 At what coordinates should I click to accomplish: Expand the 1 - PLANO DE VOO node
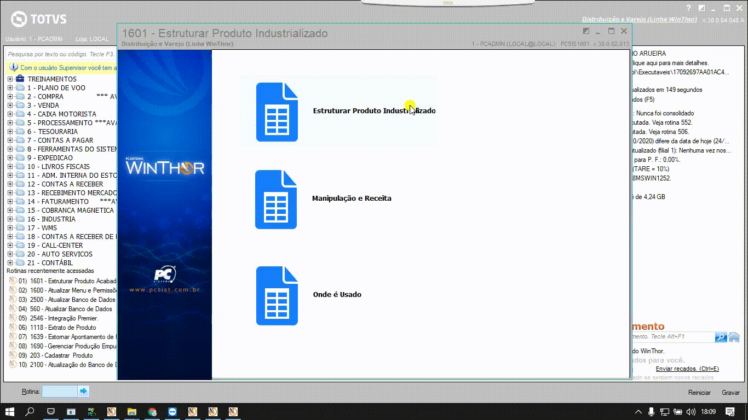tap(10, 88)
